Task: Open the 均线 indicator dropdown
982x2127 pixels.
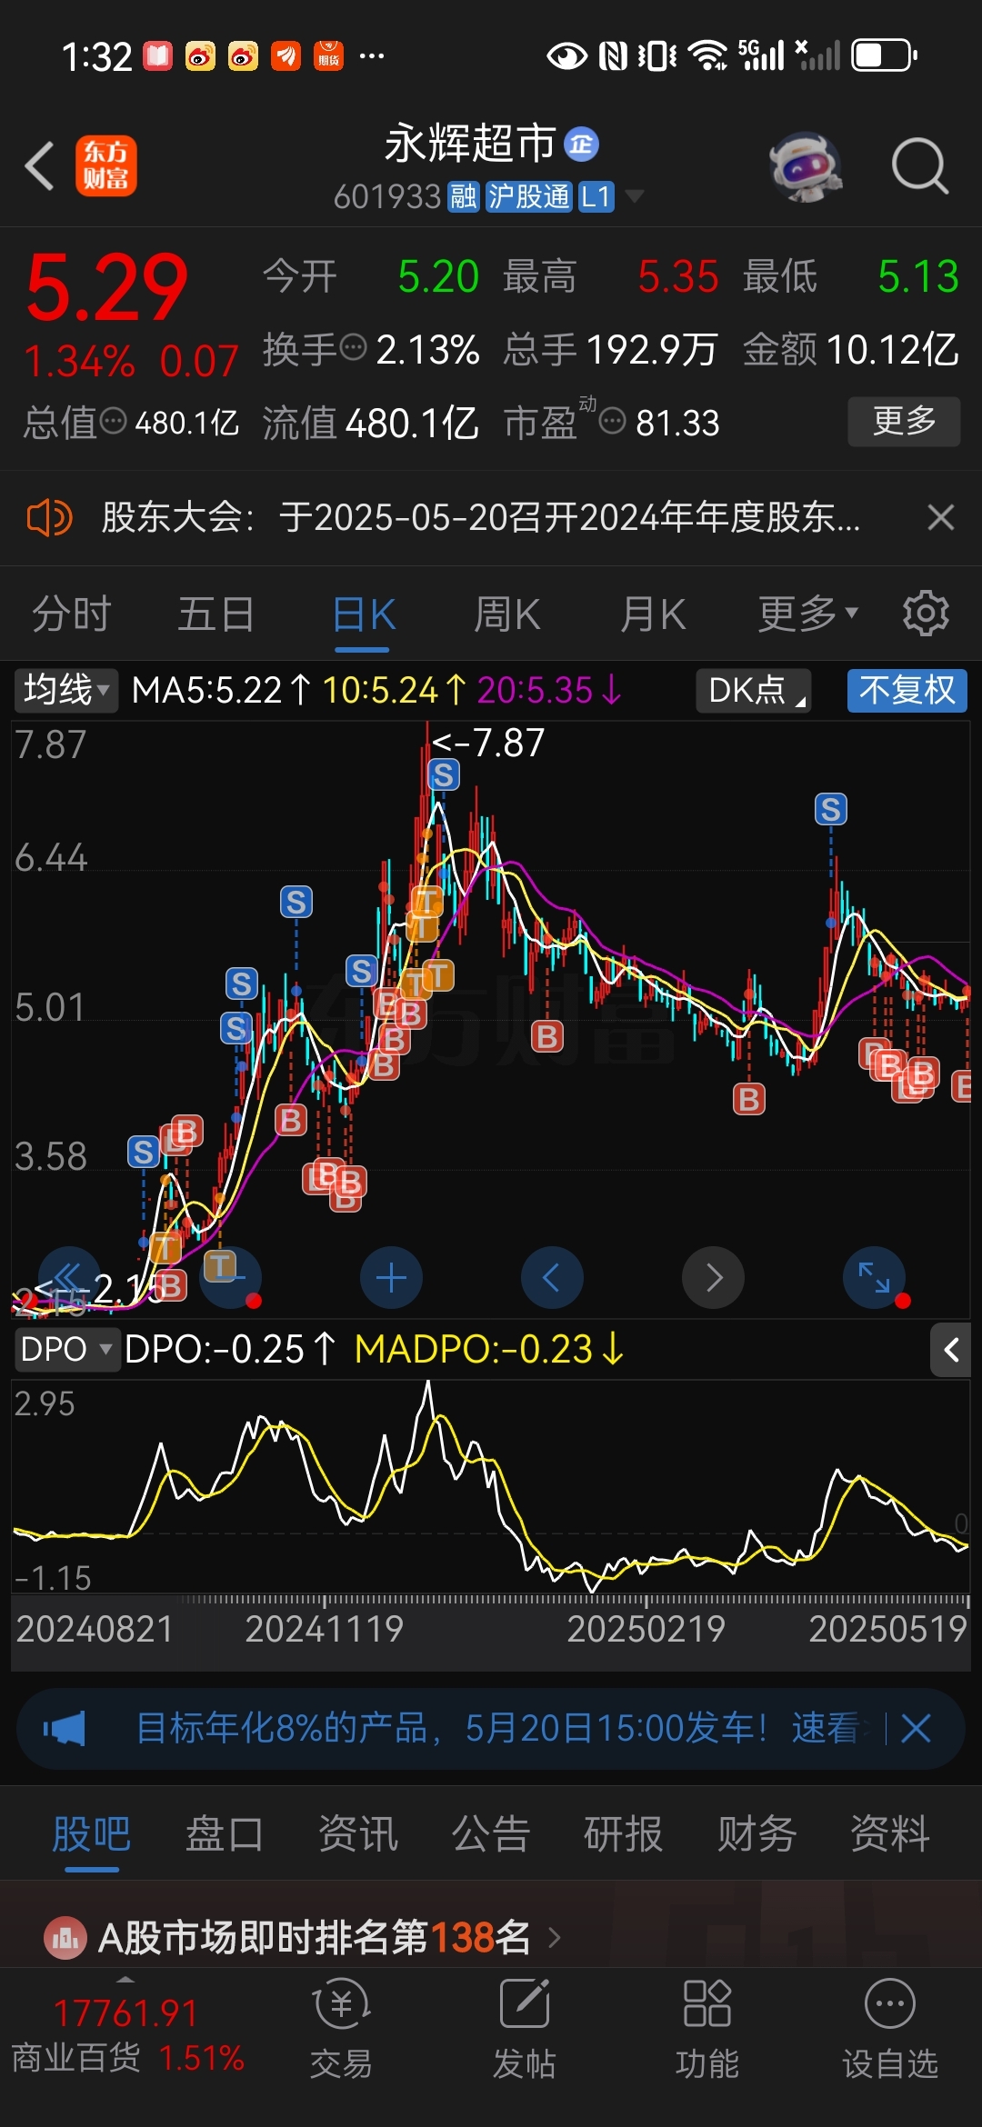Action: (65, 690)
